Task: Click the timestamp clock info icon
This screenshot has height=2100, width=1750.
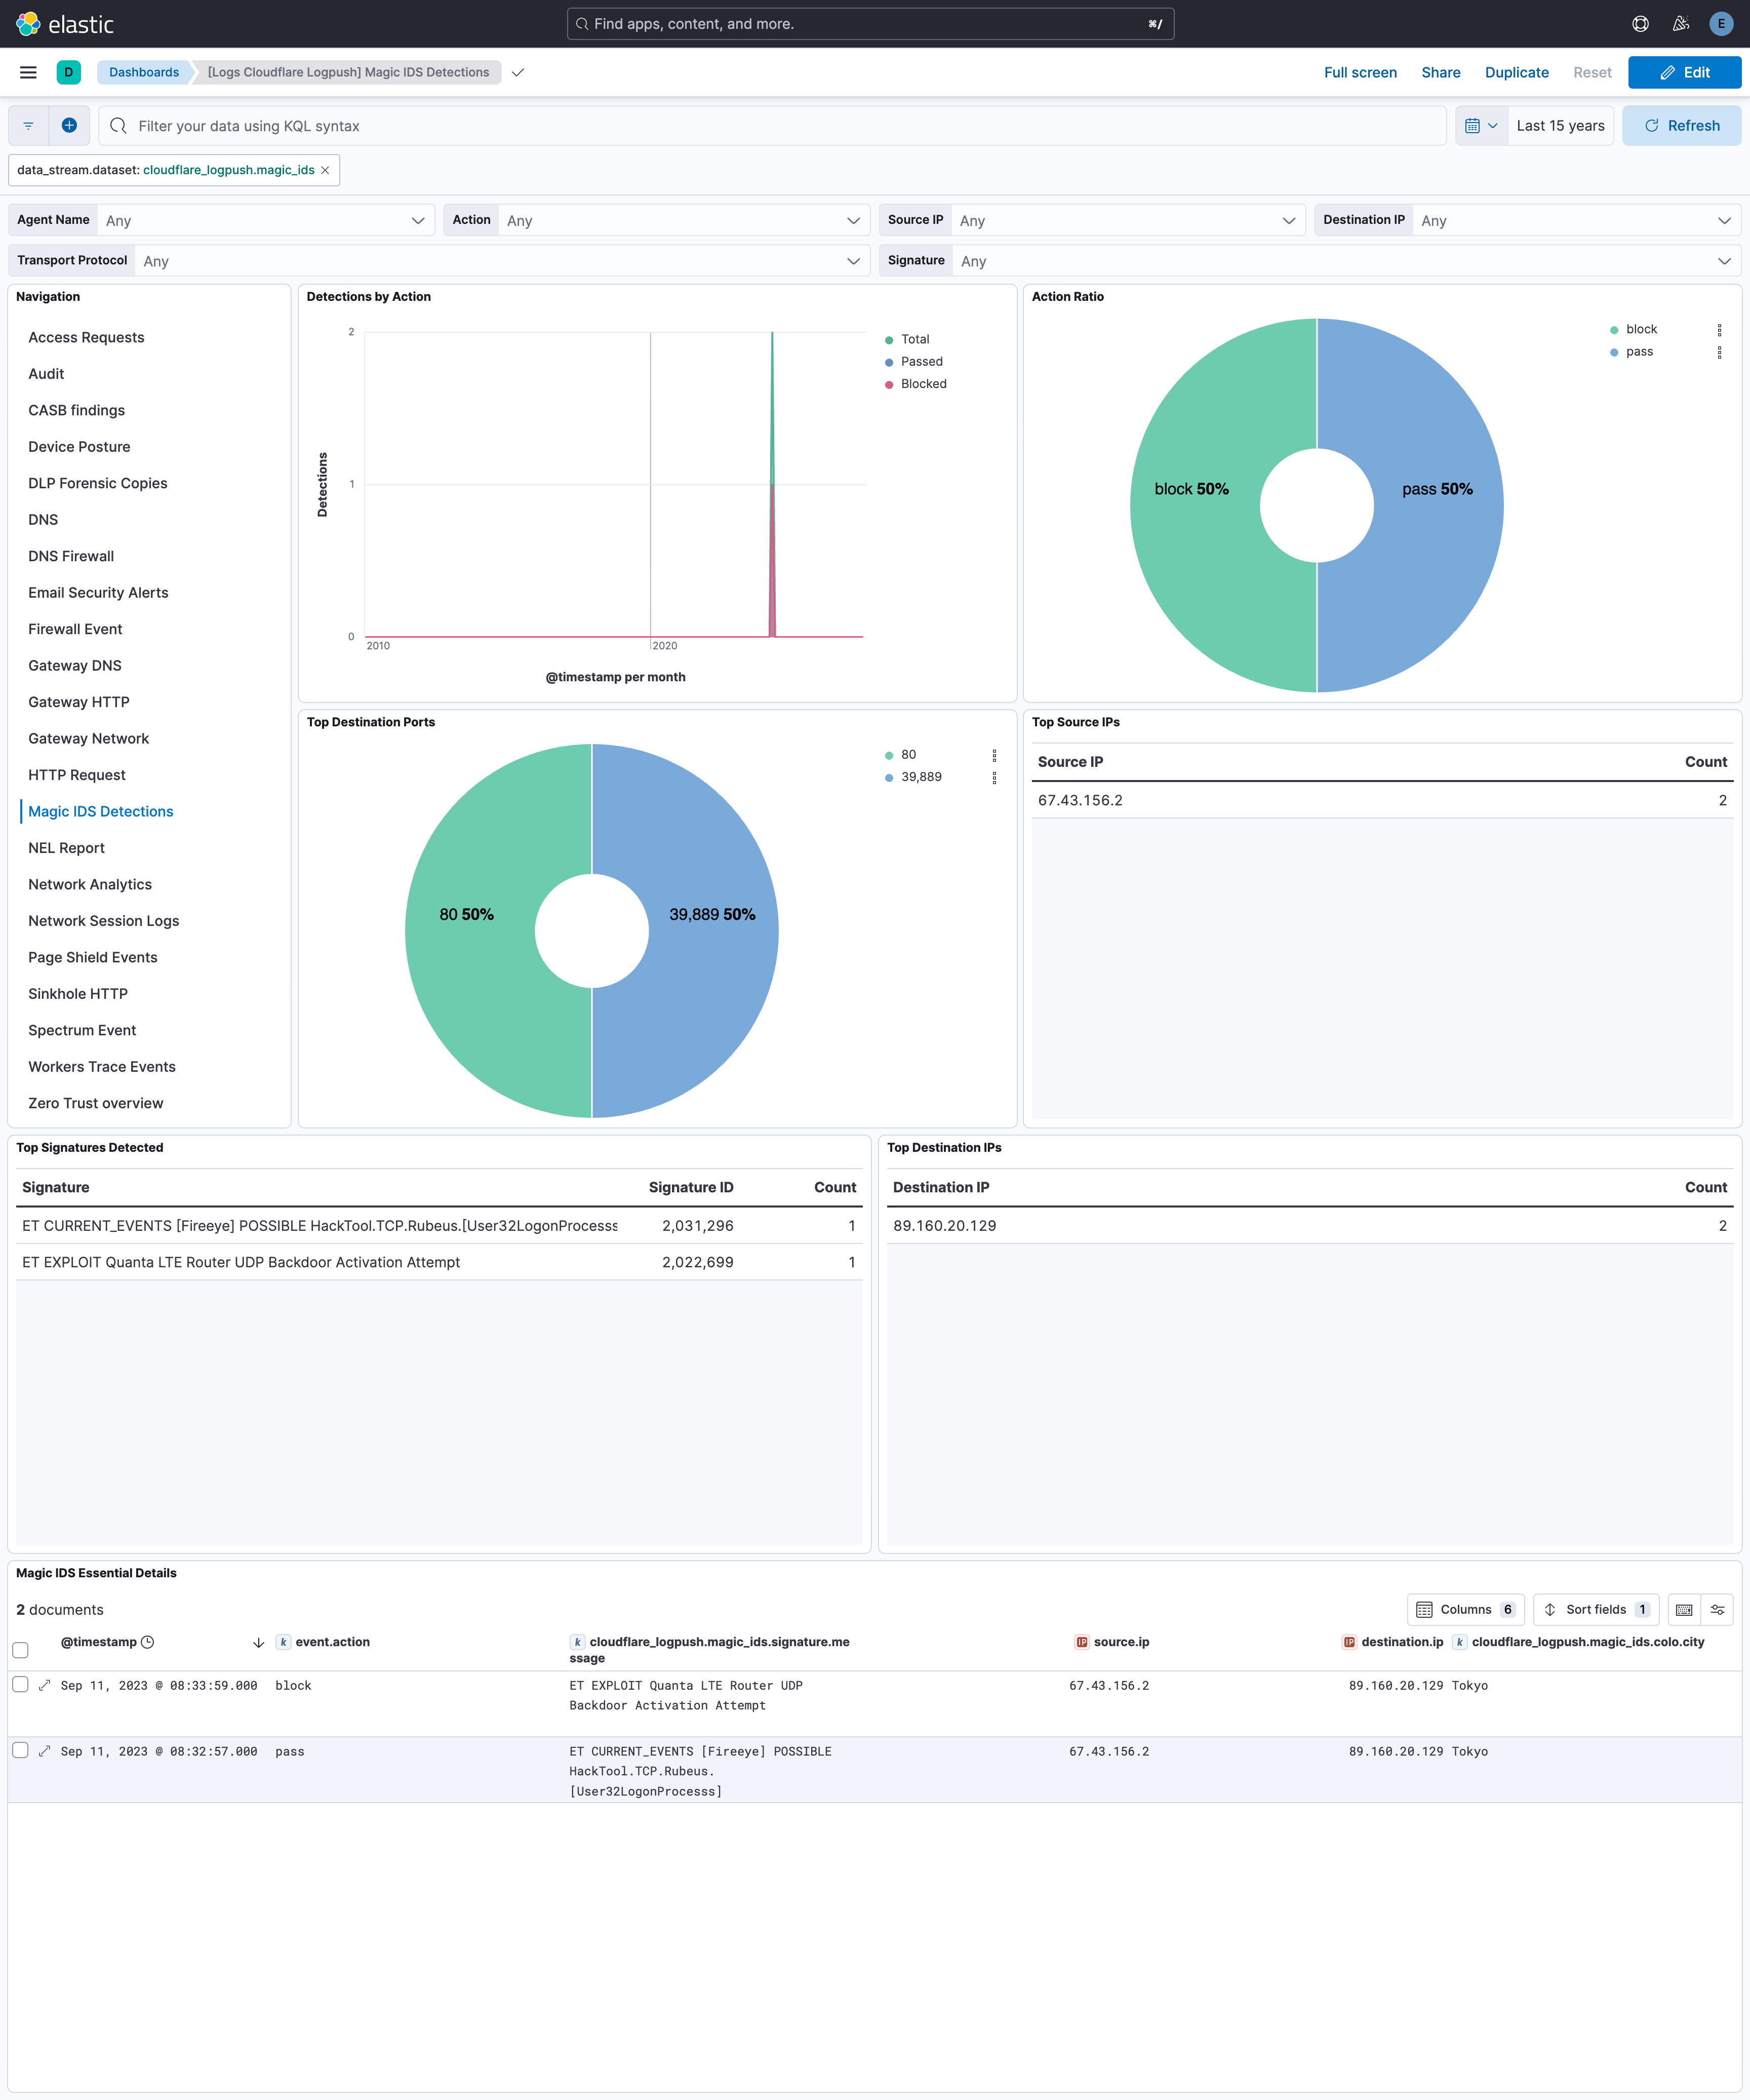Action: 148,1642
